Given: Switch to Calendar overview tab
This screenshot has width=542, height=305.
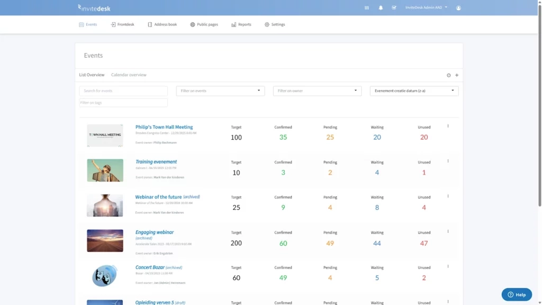Looking at the screenshot, I should point(129,75).
